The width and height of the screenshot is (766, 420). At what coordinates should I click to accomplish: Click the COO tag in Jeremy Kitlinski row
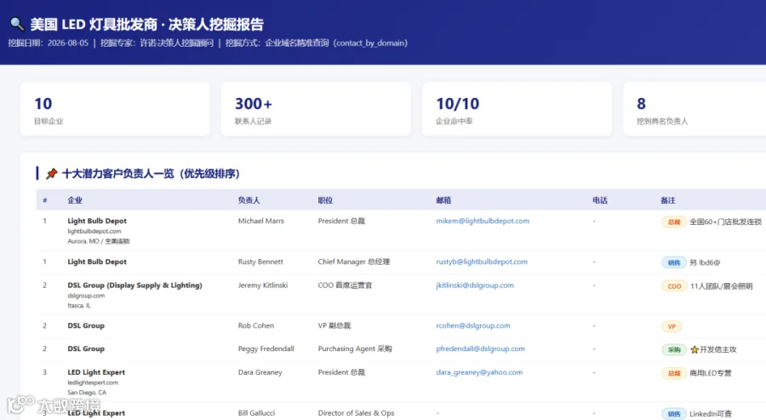click(674, 286)
